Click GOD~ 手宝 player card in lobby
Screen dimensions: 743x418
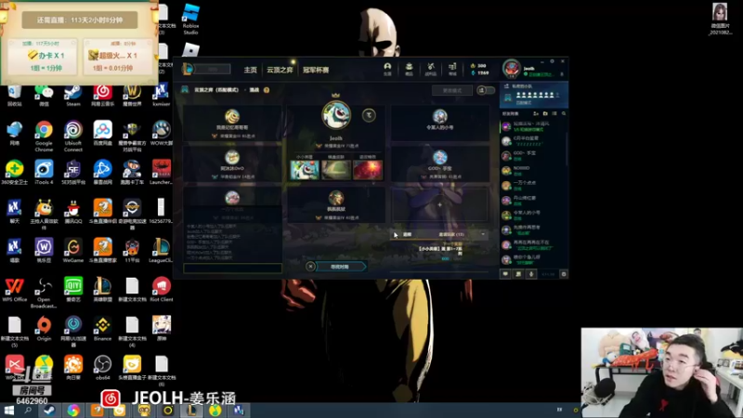pyautogui.click(x=439, y=164)
